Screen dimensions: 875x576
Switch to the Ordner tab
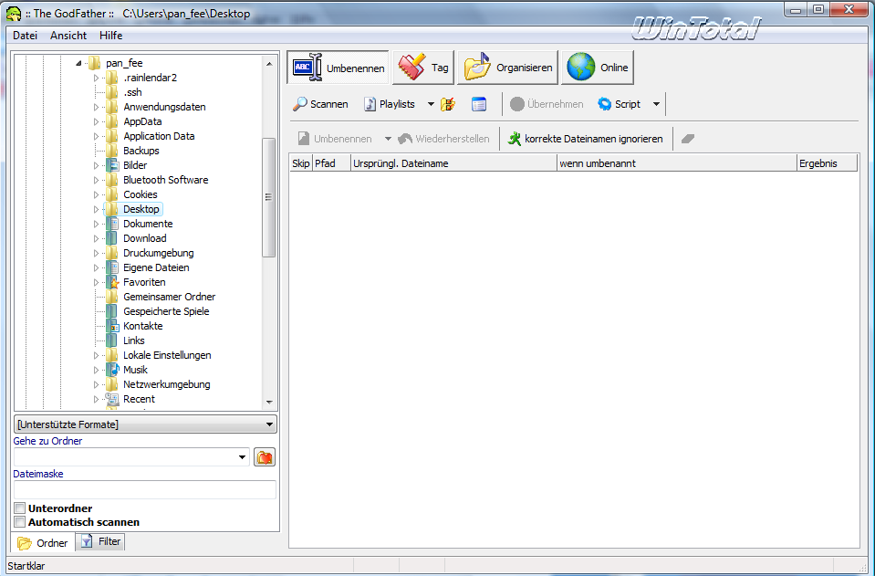click(x=43, y=542)
